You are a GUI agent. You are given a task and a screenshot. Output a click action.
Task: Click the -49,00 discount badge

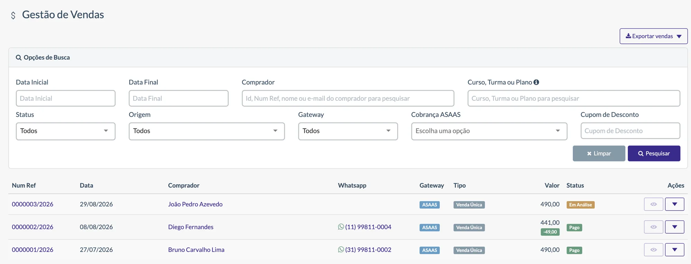pos(550,232)
